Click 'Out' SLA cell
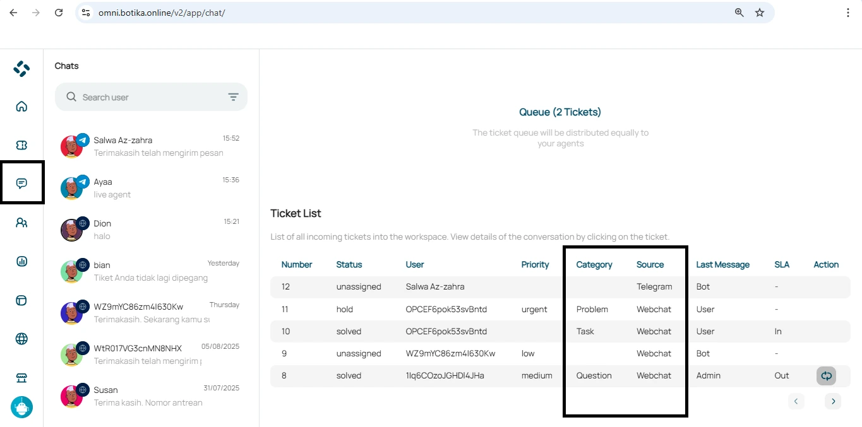 [x=782, y=376]
